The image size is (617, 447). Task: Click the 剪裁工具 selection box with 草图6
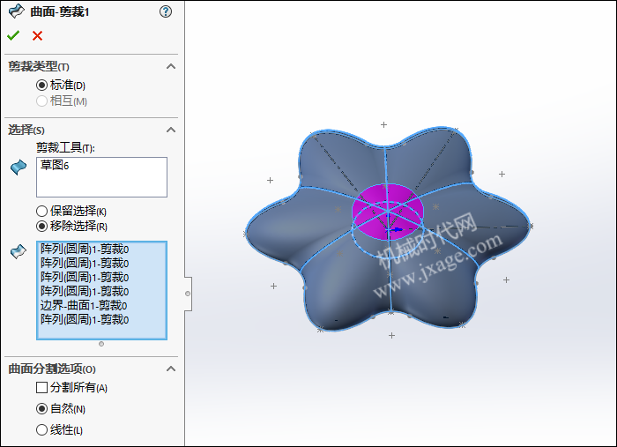(x=101, y=177)
